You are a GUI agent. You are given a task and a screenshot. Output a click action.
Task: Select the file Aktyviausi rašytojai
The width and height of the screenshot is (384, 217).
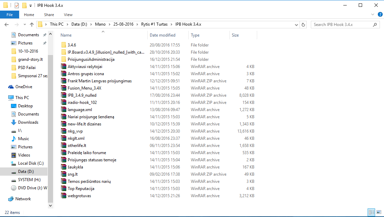click(x=85, y=67)
